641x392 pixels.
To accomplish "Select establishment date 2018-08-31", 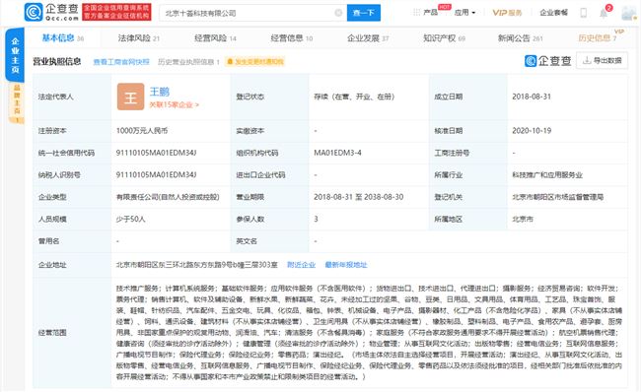I will point(532,97).
